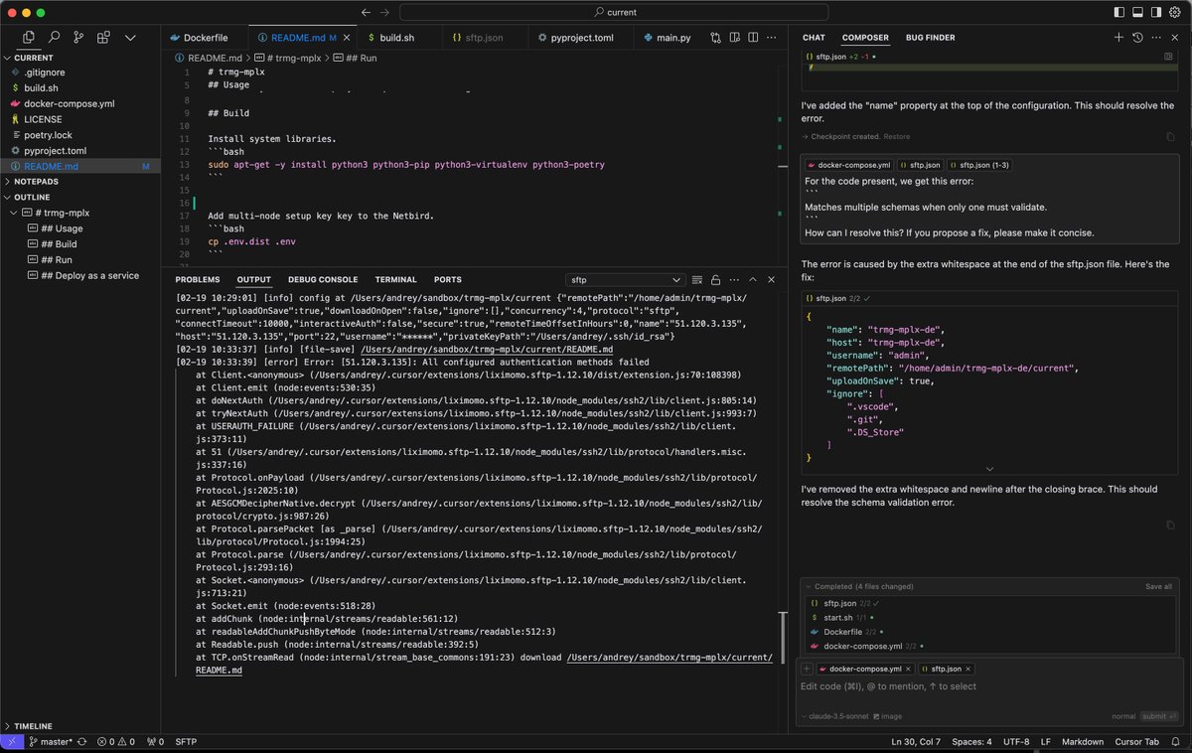Viewport: 1192px width, 753px height.
Task: Close the README.md editor tab
Action: pyautogui.click(x=345, y=38)
